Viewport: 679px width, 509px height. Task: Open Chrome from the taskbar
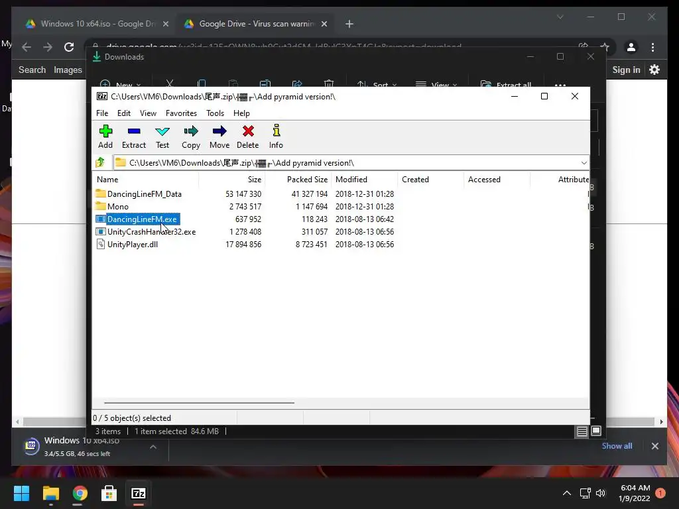[80, 493]
